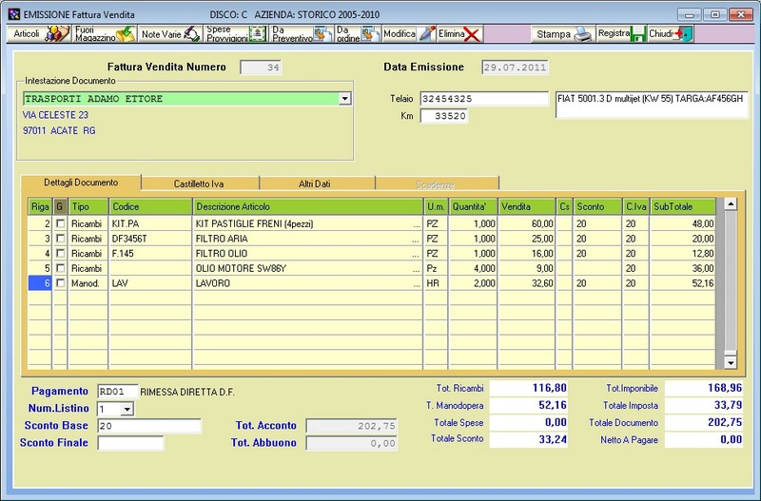
Task: Tick checkbox for OLIO MOTORE SW86Y row
Action: (x=60, y=268)
